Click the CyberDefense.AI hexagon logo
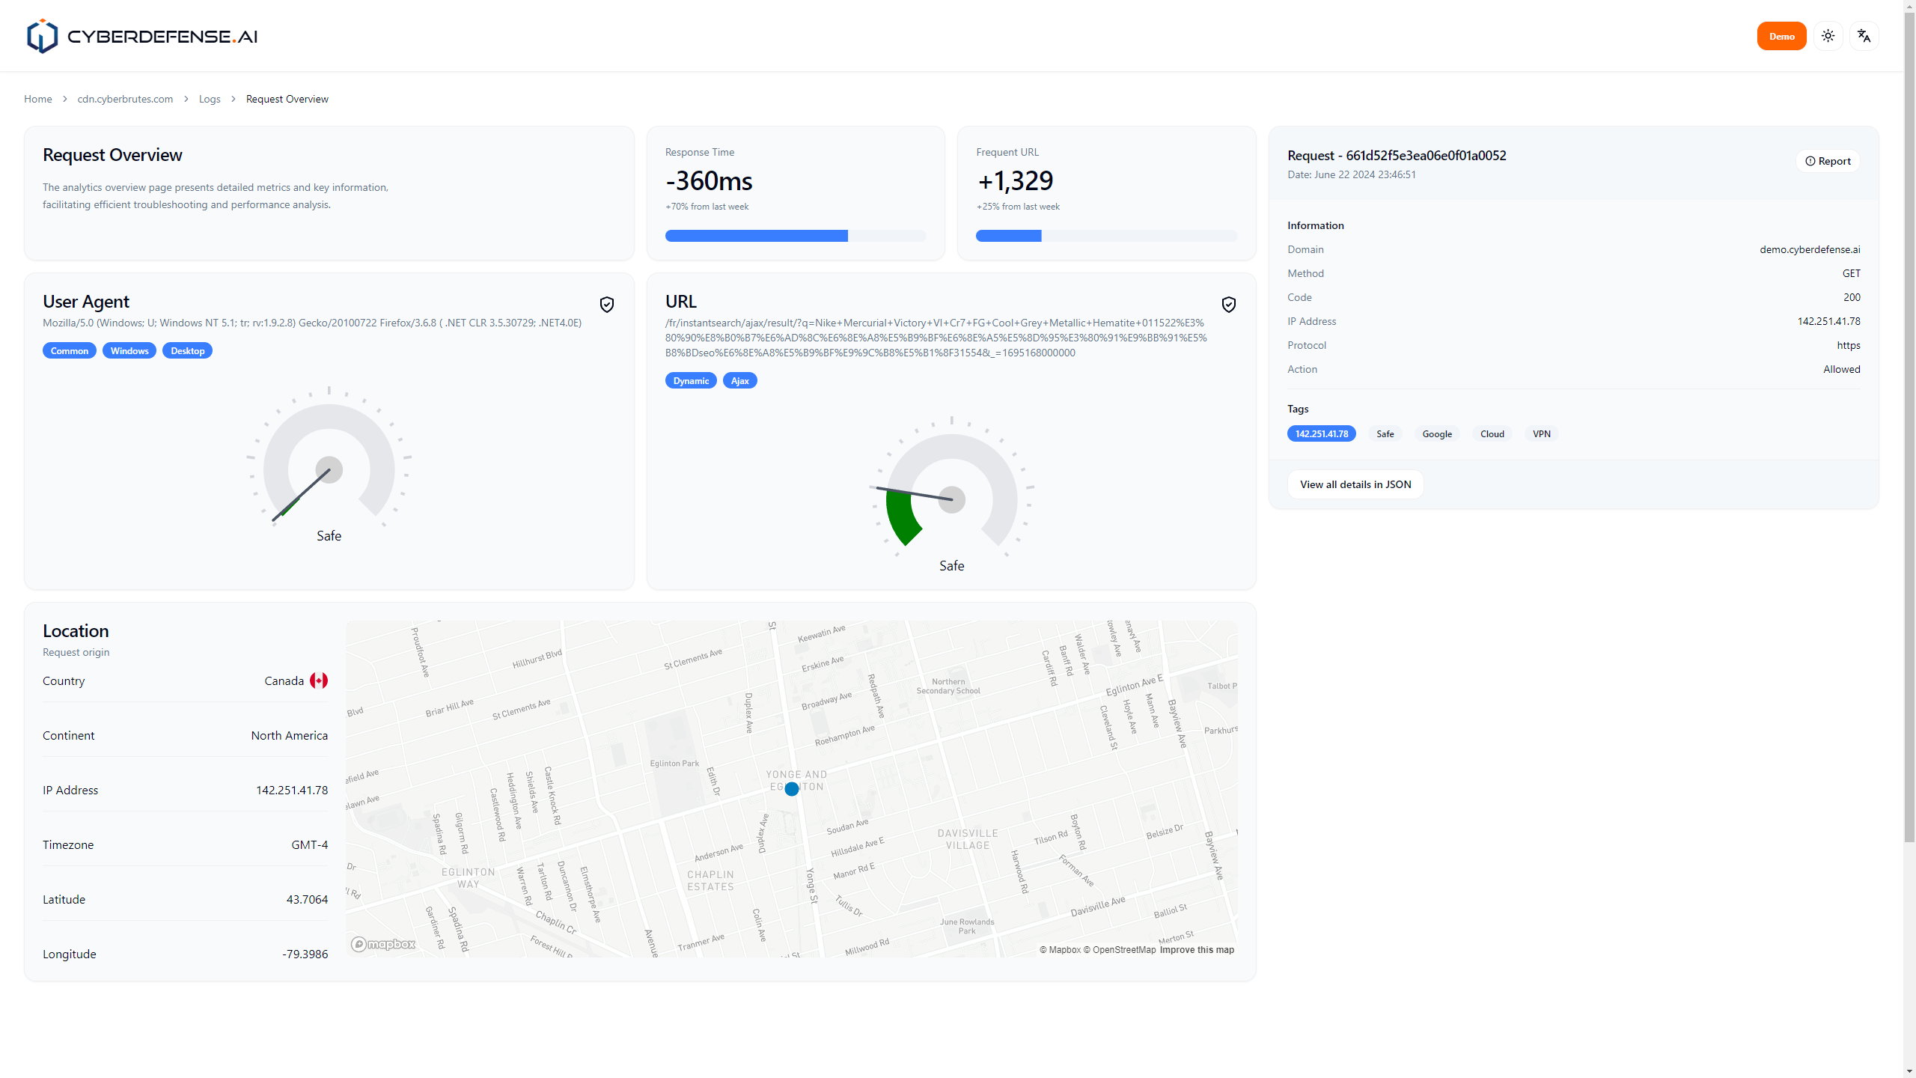The width and height of the screenshot is (1916, 1078). pos(42,36)
